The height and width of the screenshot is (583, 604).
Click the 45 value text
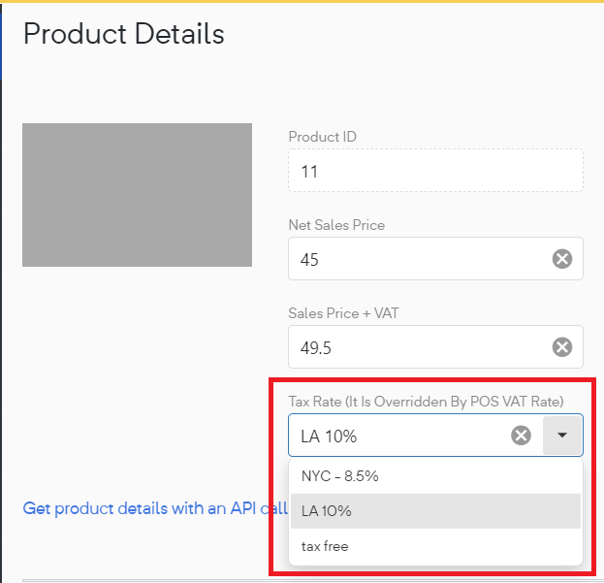click(x=309, y=260)
